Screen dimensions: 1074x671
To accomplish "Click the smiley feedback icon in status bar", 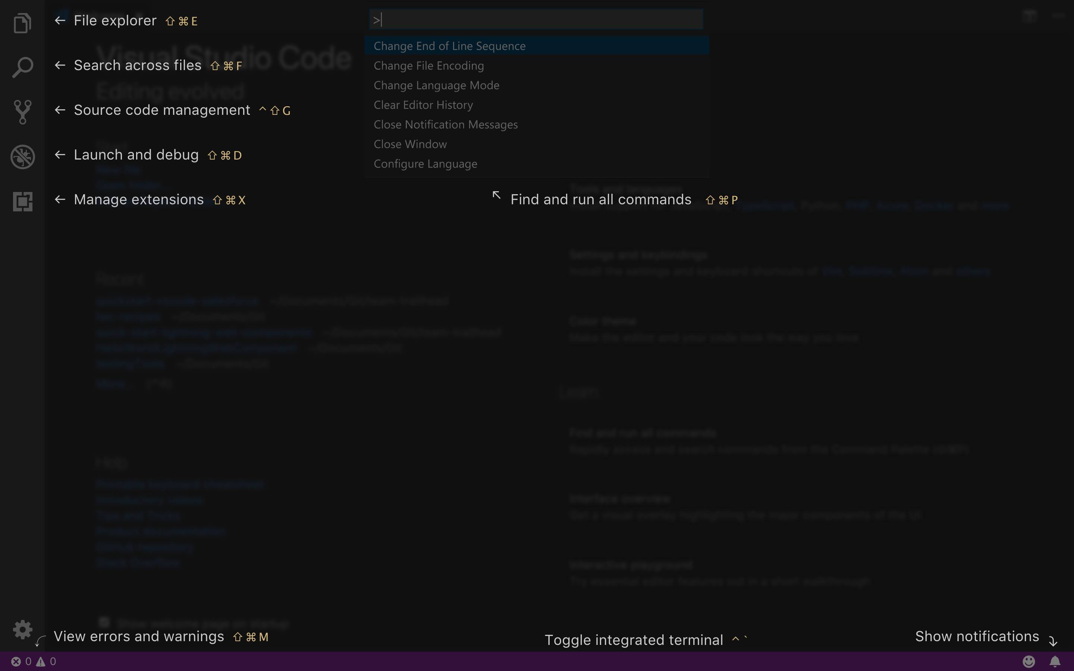I will pos(1029,662).
